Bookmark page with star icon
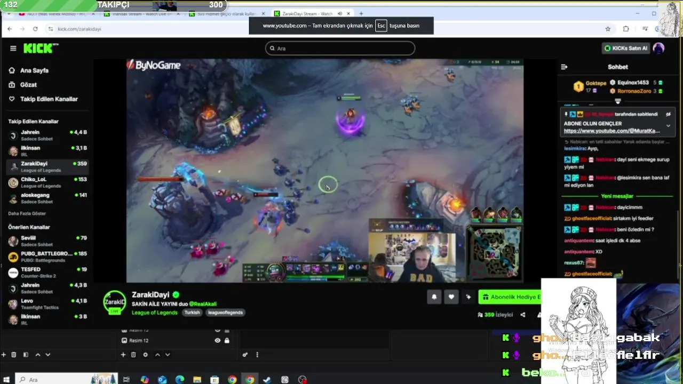 (608, 29)
